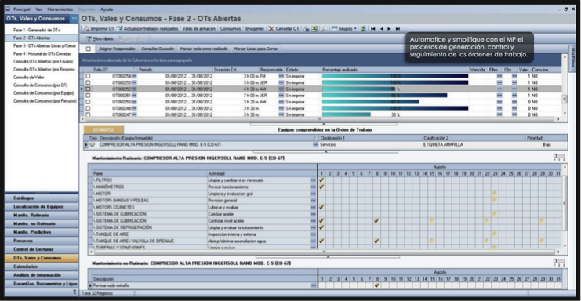Select Fase 4 - Historial de OTs Cerradas

pyautogui.click(x=42, y=53)
